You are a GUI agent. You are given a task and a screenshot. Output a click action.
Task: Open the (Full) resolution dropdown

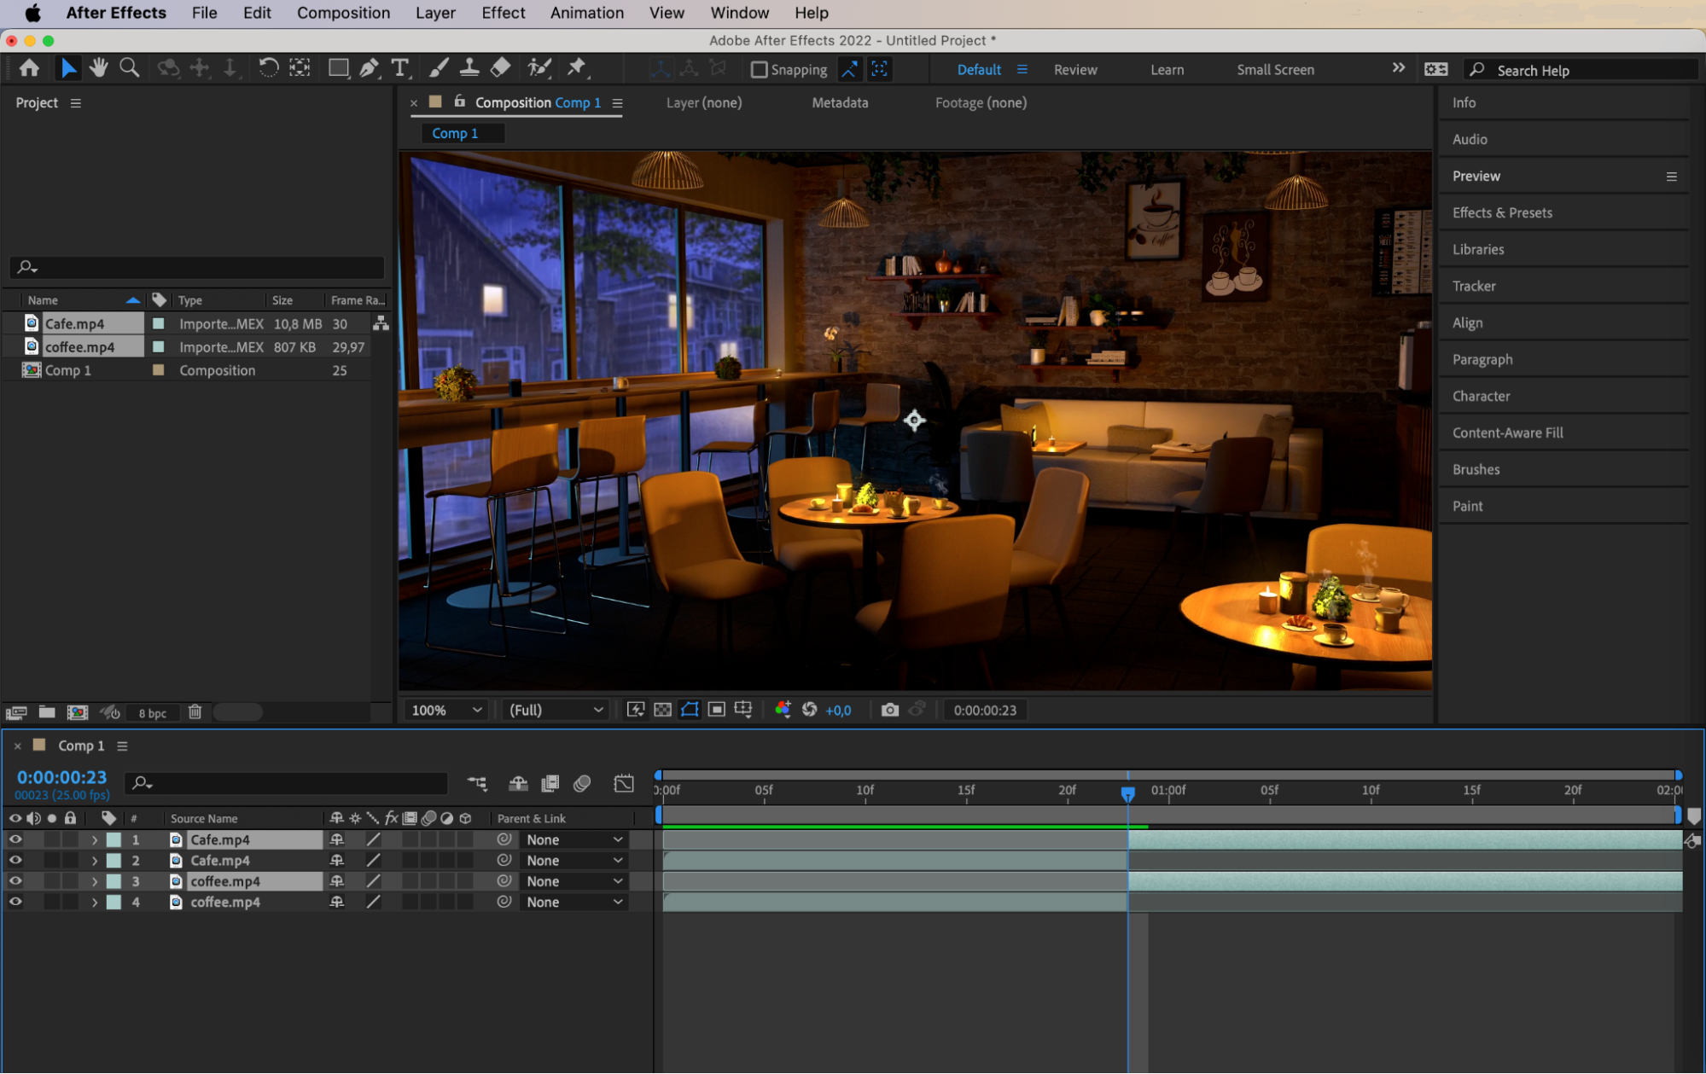pyautogui.click(x=556, y=710)
